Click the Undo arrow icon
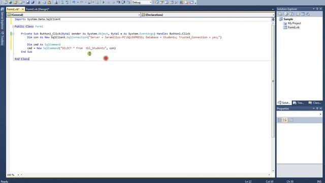The width and height of the screenshot is (325, 183). 74,2
